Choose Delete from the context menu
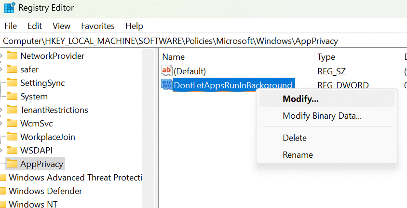The image size is (407, 208). [327, 138]
